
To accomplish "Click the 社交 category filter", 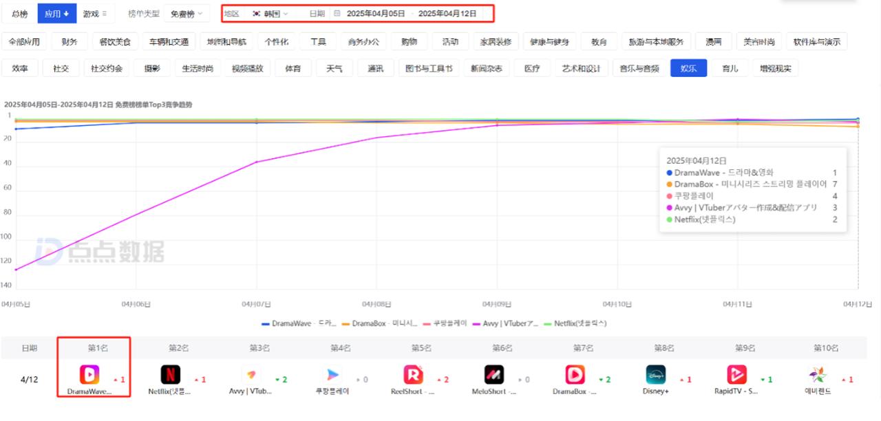I will coord(61,67).
